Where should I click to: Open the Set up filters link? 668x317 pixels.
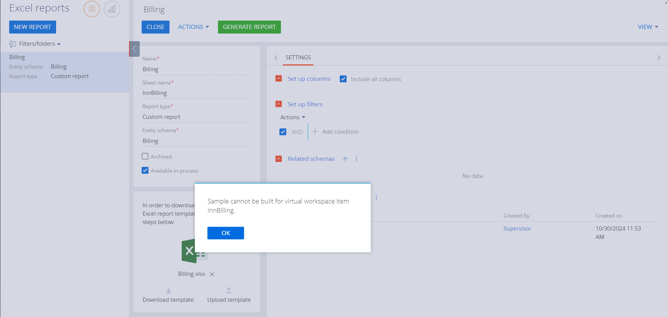pos(305,104)
